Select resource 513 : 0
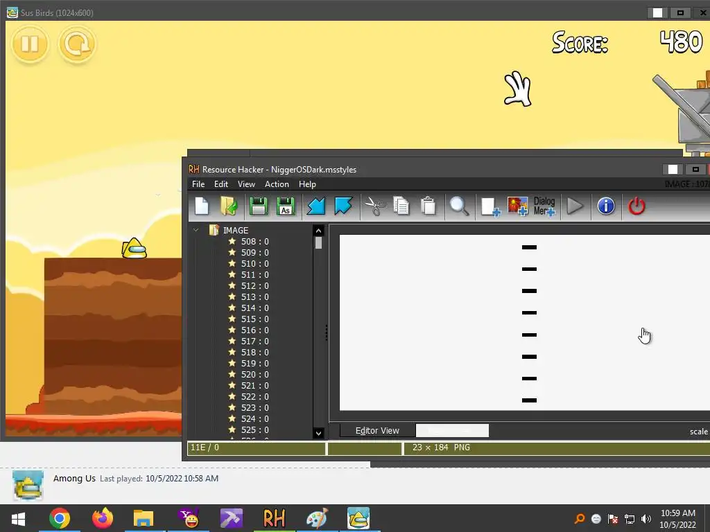The image size is (710, 532). [x=255, y=296]
